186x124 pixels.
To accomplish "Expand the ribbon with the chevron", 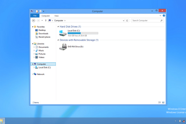I will point(160,16).
